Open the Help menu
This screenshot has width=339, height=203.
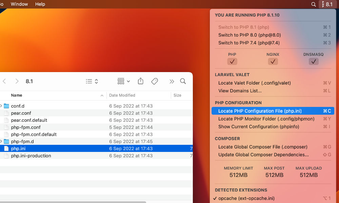click(x=40, y=4)
